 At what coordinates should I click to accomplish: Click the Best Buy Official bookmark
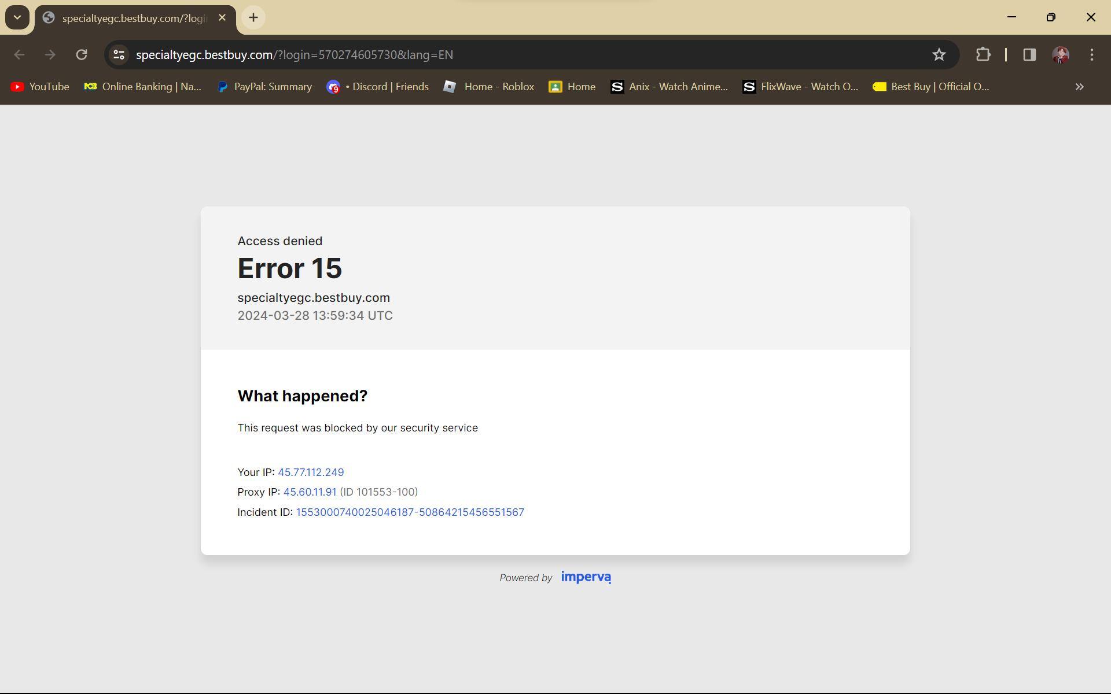tap(931, 87)
